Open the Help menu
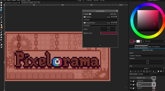The width and height of the screenshot is (165, 91). click(x=29, y=0)
